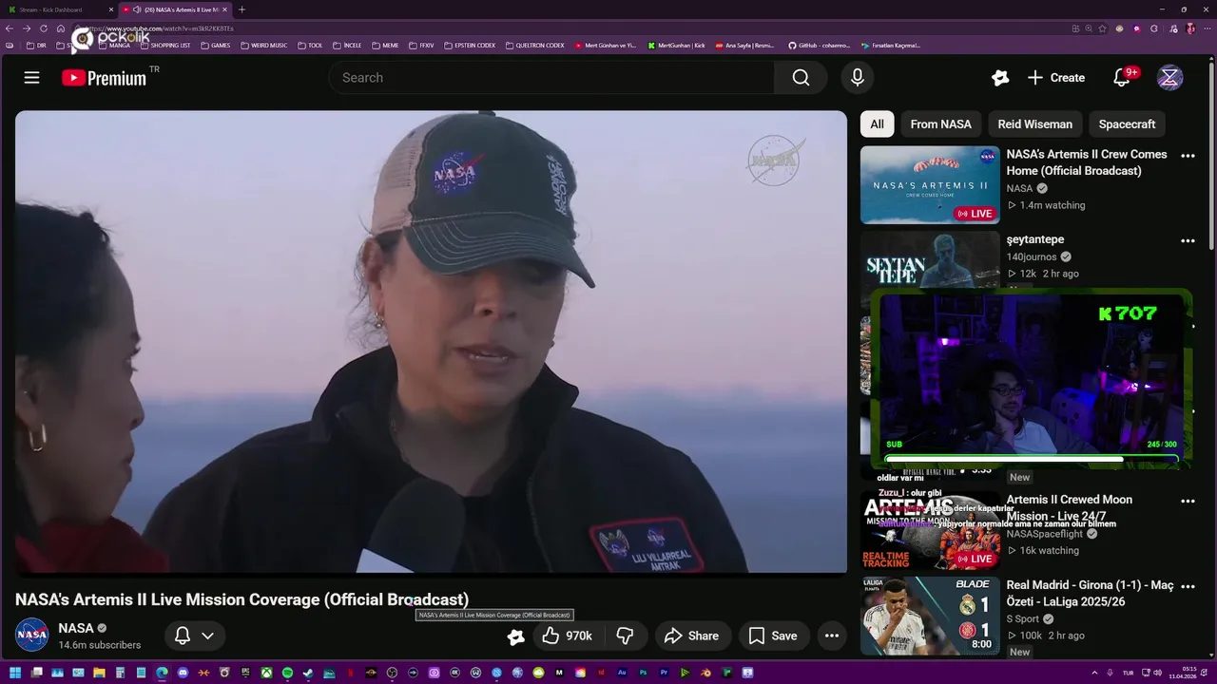1217x684 pixels.
Task: Switch to Stream - Kick Dashboard tab
Action: (x=57, y=9)
